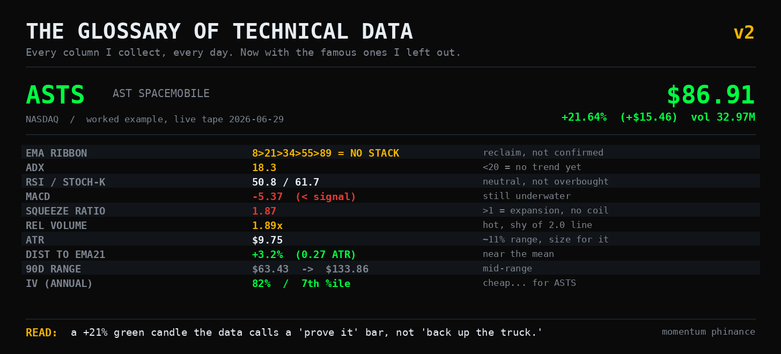Click the note 'cheap... for ASTS'
Image resolution: width=781 pixels, height=354 pixels.
tap(529, 283)
